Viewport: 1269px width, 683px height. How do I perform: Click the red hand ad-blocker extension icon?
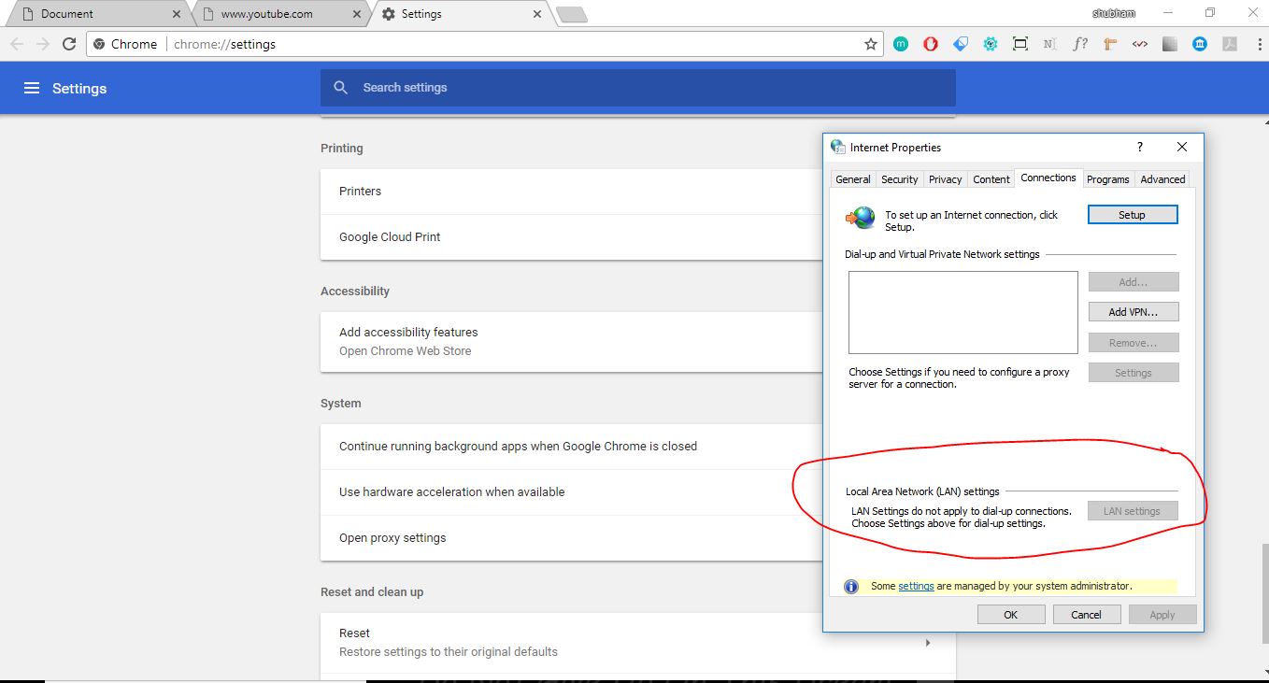(931, 44)
